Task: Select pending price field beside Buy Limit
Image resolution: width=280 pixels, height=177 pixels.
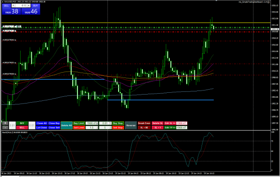Action: (92, 123)
